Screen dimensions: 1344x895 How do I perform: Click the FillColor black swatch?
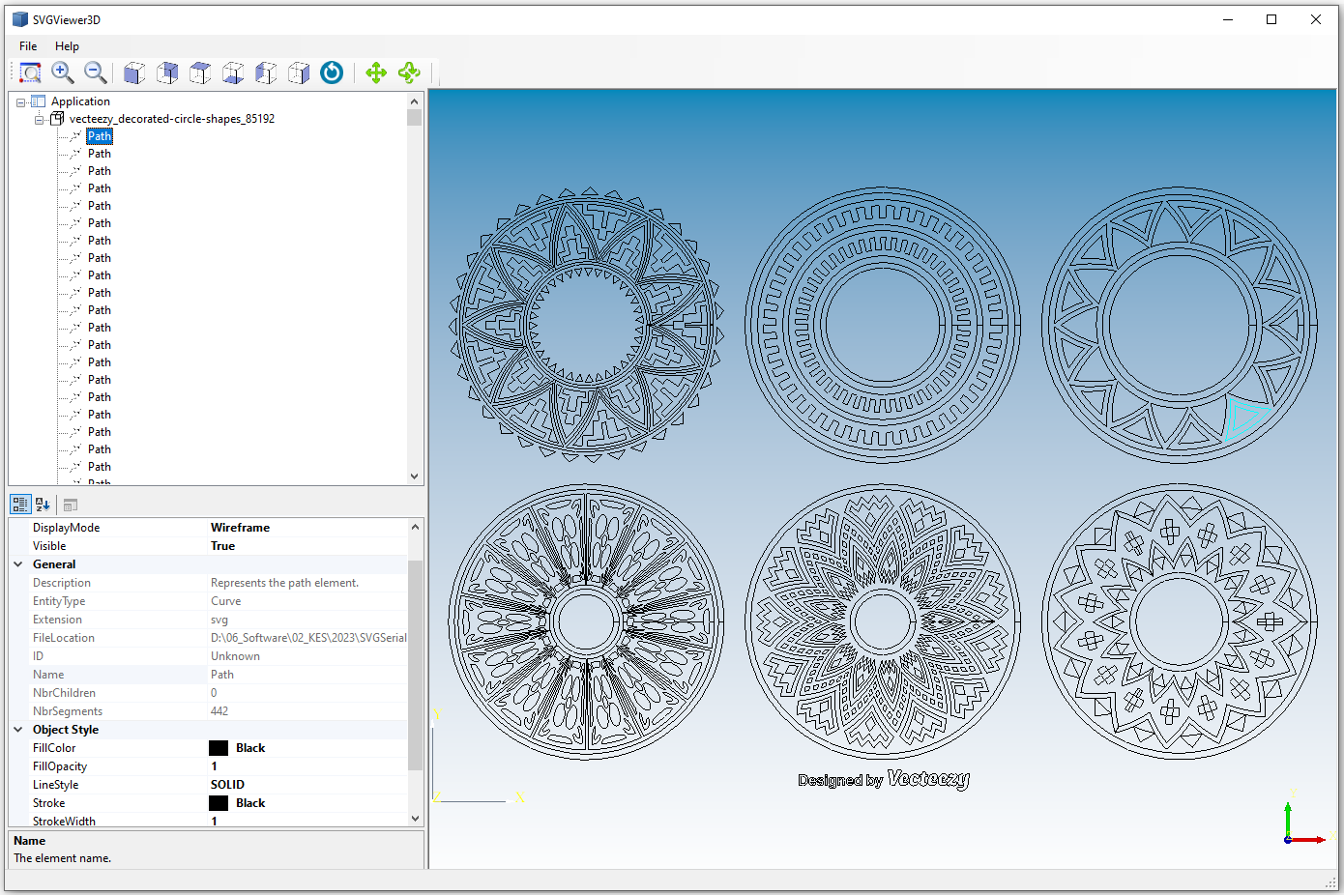click(219, 748)
